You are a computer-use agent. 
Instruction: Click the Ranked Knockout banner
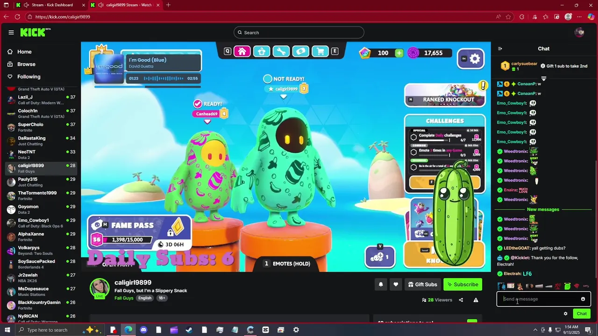tap(444, 95)
